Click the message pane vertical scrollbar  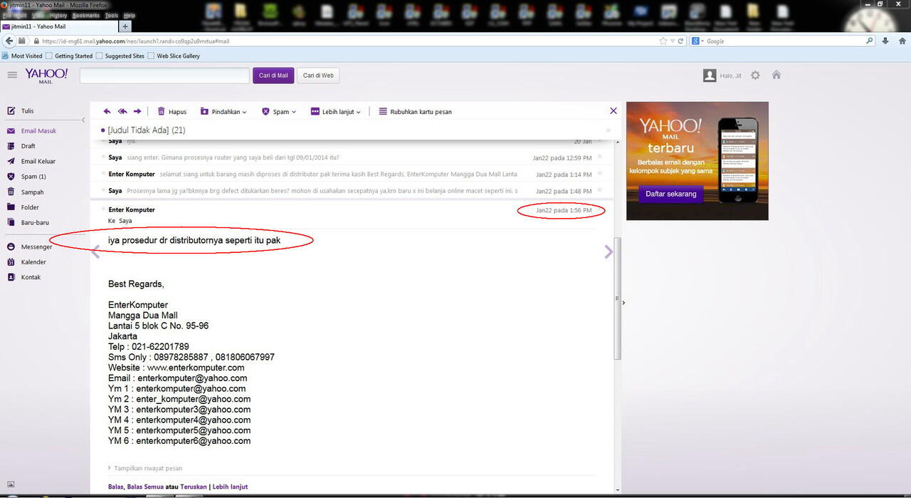pos(617,299)
